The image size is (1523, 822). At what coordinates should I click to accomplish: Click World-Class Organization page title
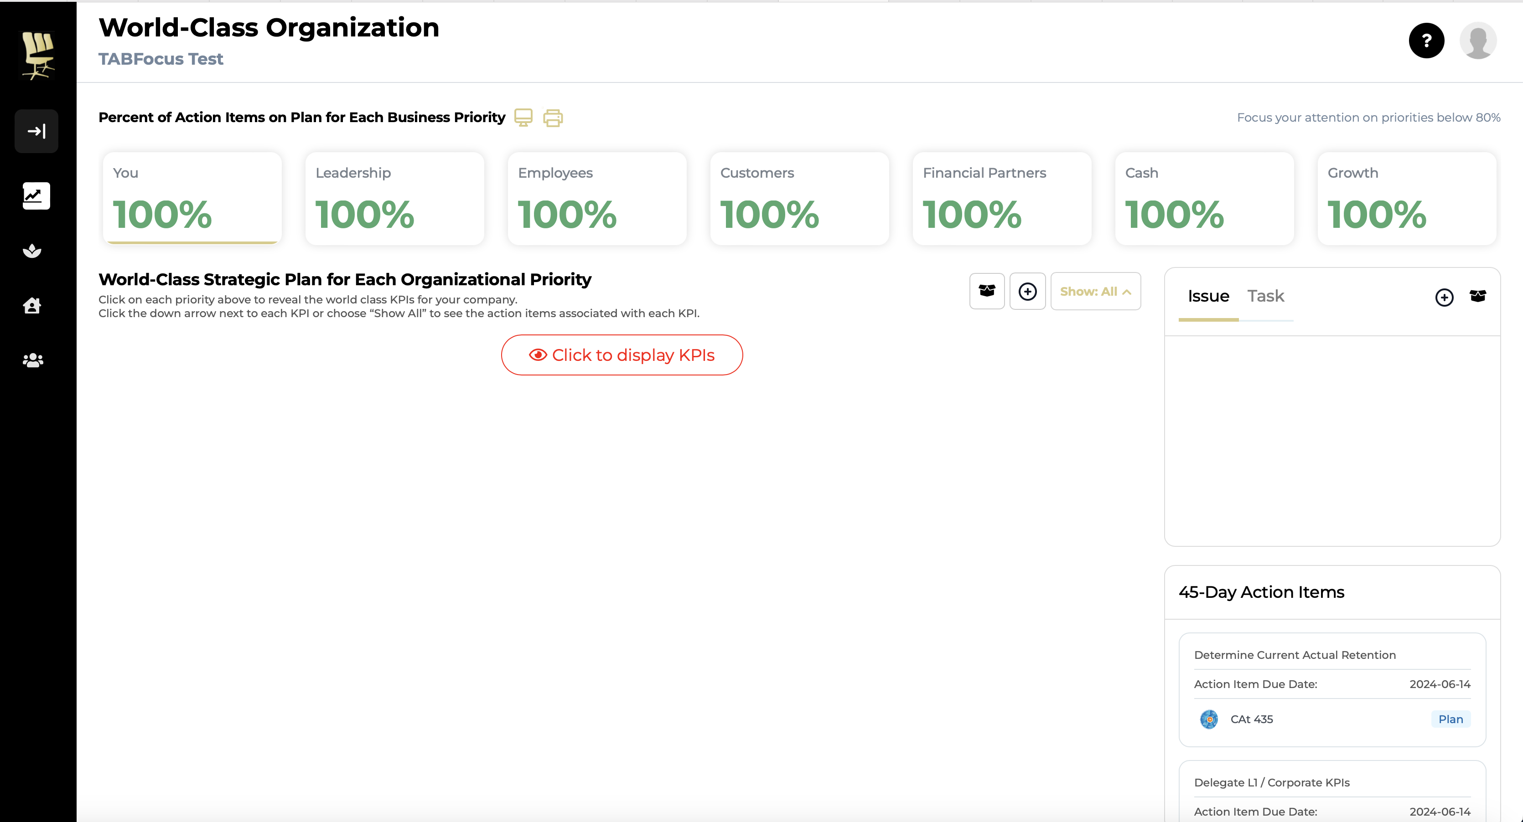(269, 28)
